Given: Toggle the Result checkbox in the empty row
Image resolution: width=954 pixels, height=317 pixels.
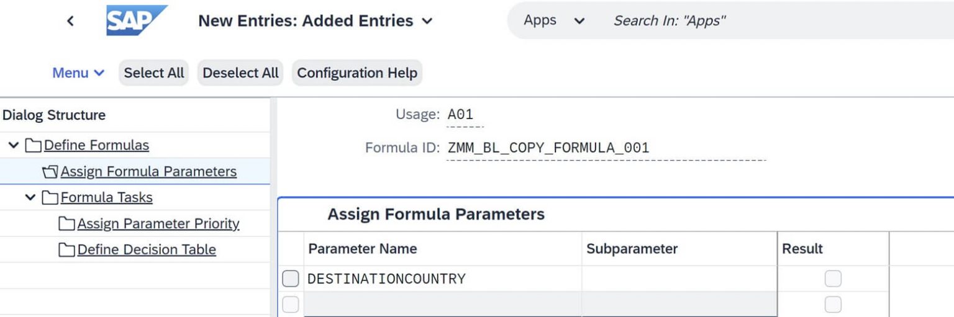Looking at the screenshot, I should 832,305.
